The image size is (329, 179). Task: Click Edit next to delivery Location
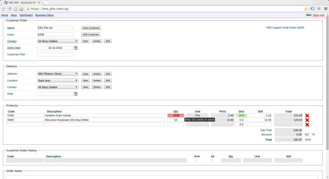[x=108, y=81]
